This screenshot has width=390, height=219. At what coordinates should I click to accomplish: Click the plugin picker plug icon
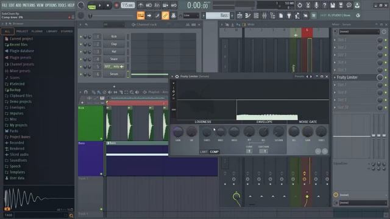(289, 16)
